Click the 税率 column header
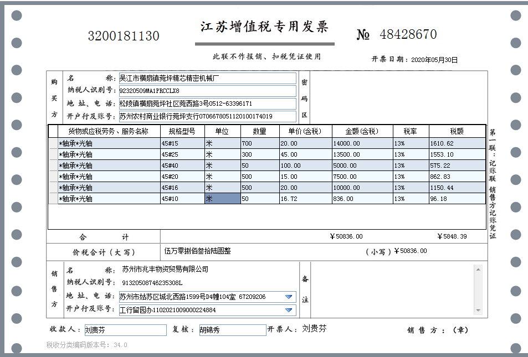Viewport: 528px width, 357px height. 411,131
